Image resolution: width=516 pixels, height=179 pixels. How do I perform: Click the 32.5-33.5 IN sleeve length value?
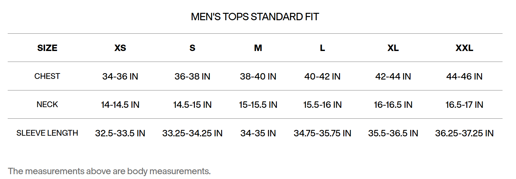pyautogui.click(x=120, y=133)
